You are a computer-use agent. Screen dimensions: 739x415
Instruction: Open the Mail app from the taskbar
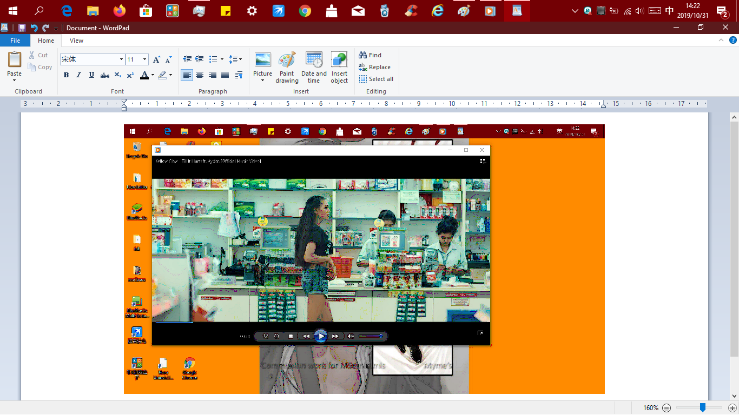pyautogui.click(x=358, y=11)
